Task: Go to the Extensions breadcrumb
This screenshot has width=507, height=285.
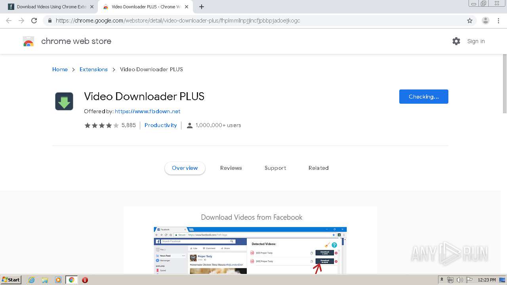Action: pyautogui.click(x=93, y=69)
